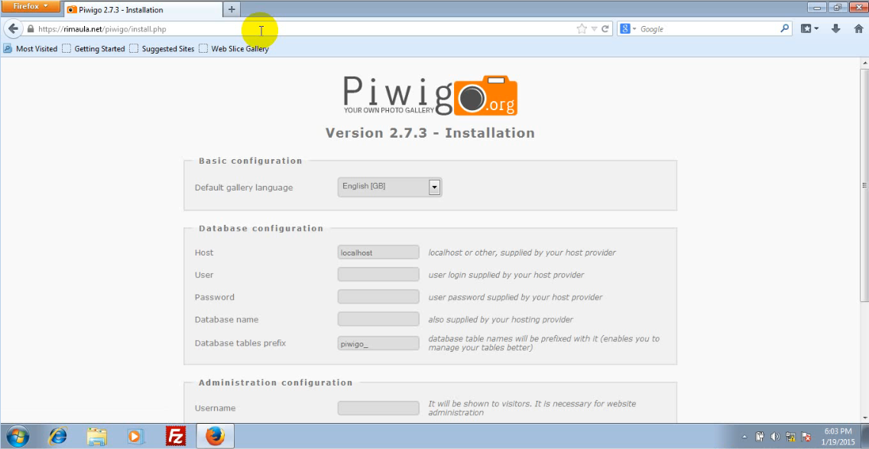Screen dimensions: 869x449
Task: Click the database User input field
Action: (378, 275)
